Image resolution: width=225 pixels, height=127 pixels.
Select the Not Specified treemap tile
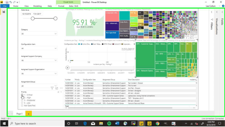112,35
